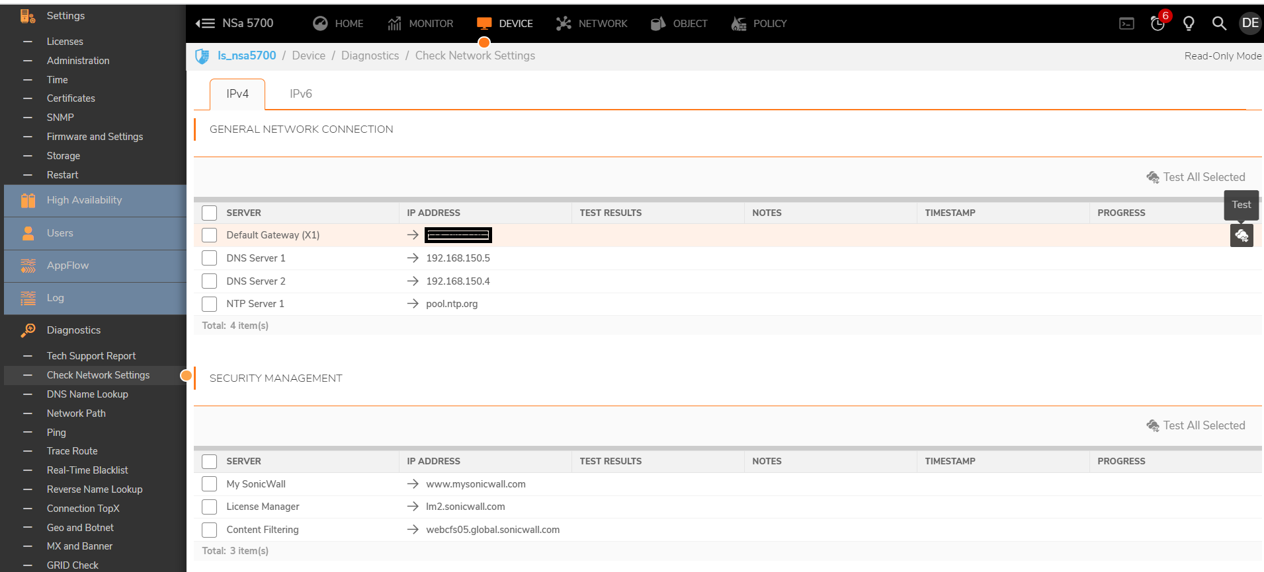Run test icon for Default Gateway row
The image size is (1264, 572).
pos(1242,236)
